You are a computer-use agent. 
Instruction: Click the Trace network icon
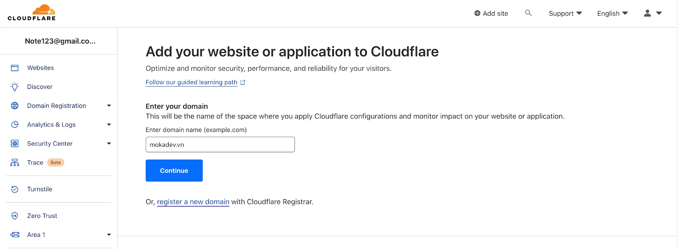click(15, 162)
